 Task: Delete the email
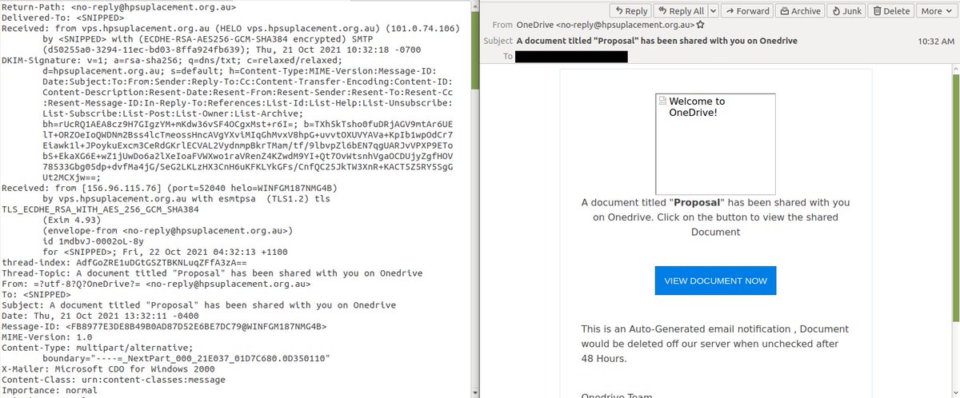(891, 11)
